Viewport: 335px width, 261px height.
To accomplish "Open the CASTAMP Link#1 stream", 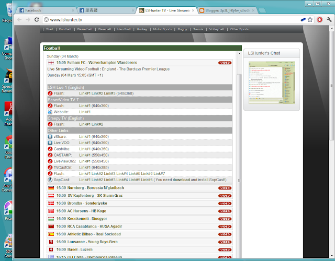I will click(x=85, y=155).
